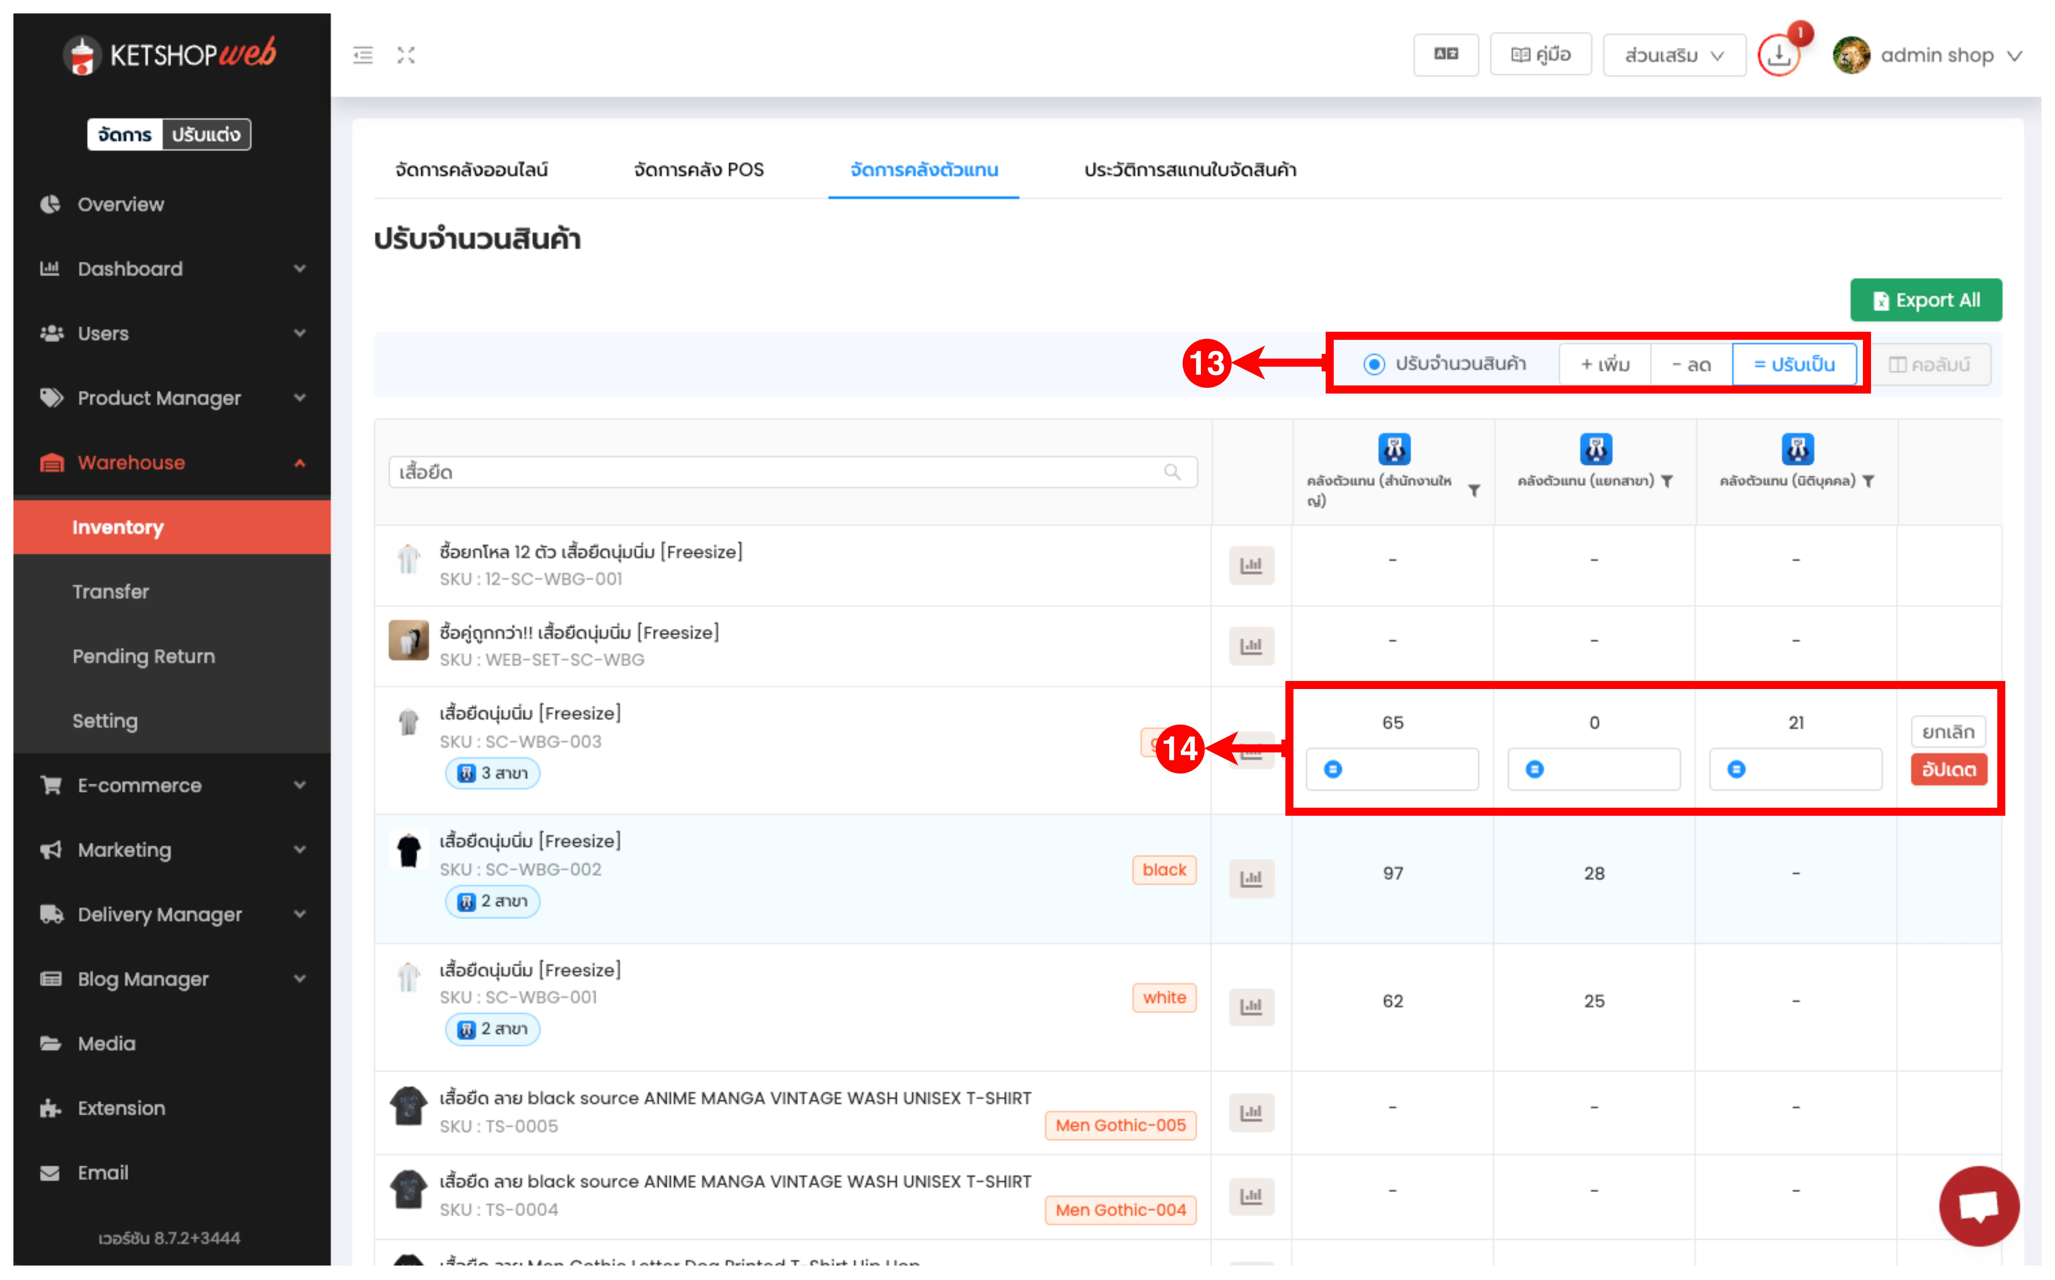Screen dimensions: 2055x1280
Task: Click filter icon on นิติบุคคล warehouse column
Action: (1868, 481)
